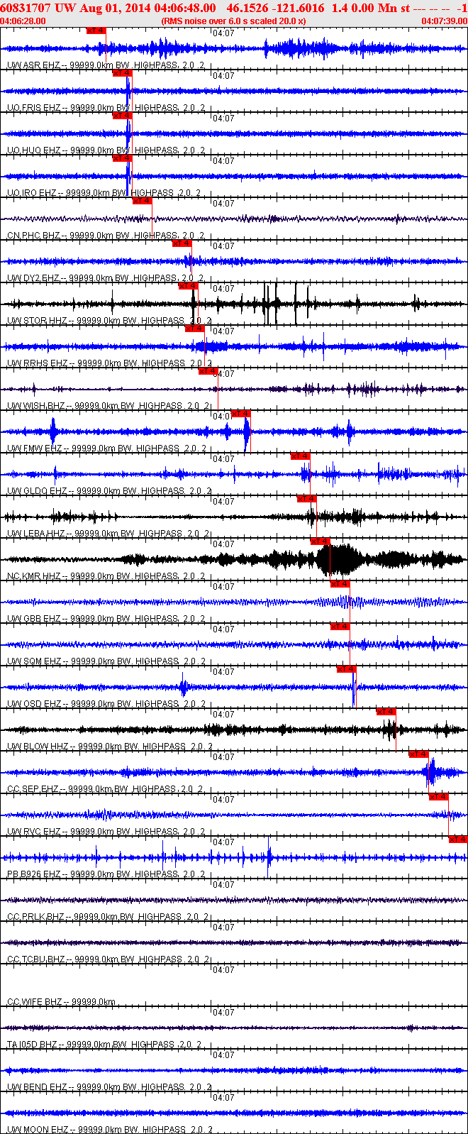Select the red pick flag on UO.HUO trace

(x=122, y=116)
